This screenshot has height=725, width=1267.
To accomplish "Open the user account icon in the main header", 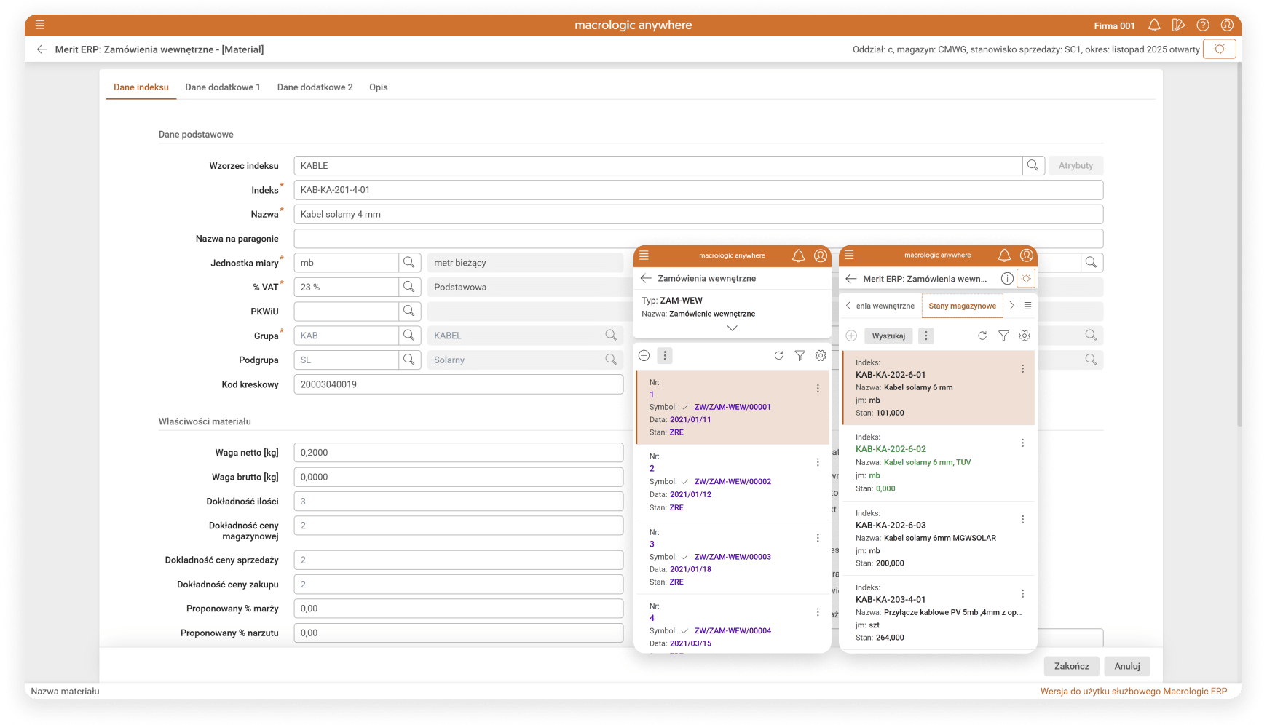I will (1227, 25).
